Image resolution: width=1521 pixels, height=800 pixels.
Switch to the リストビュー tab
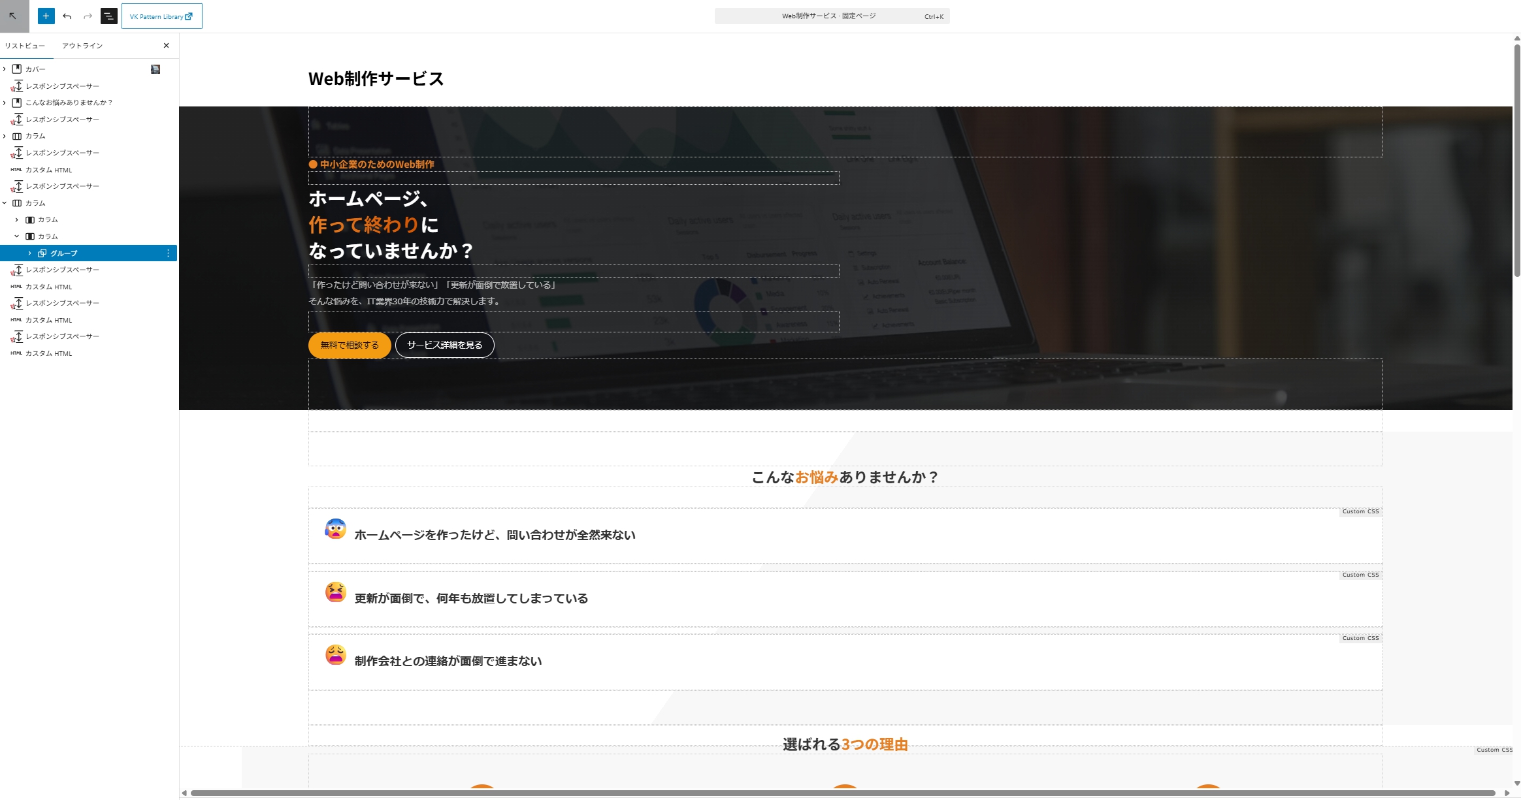(25, 45)
